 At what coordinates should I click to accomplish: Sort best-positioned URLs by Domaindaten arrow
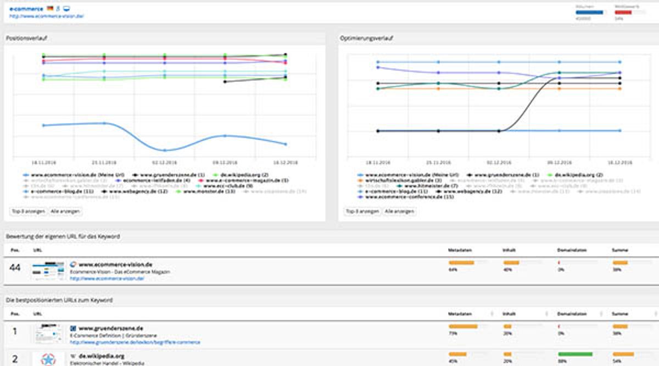(601, 314)
